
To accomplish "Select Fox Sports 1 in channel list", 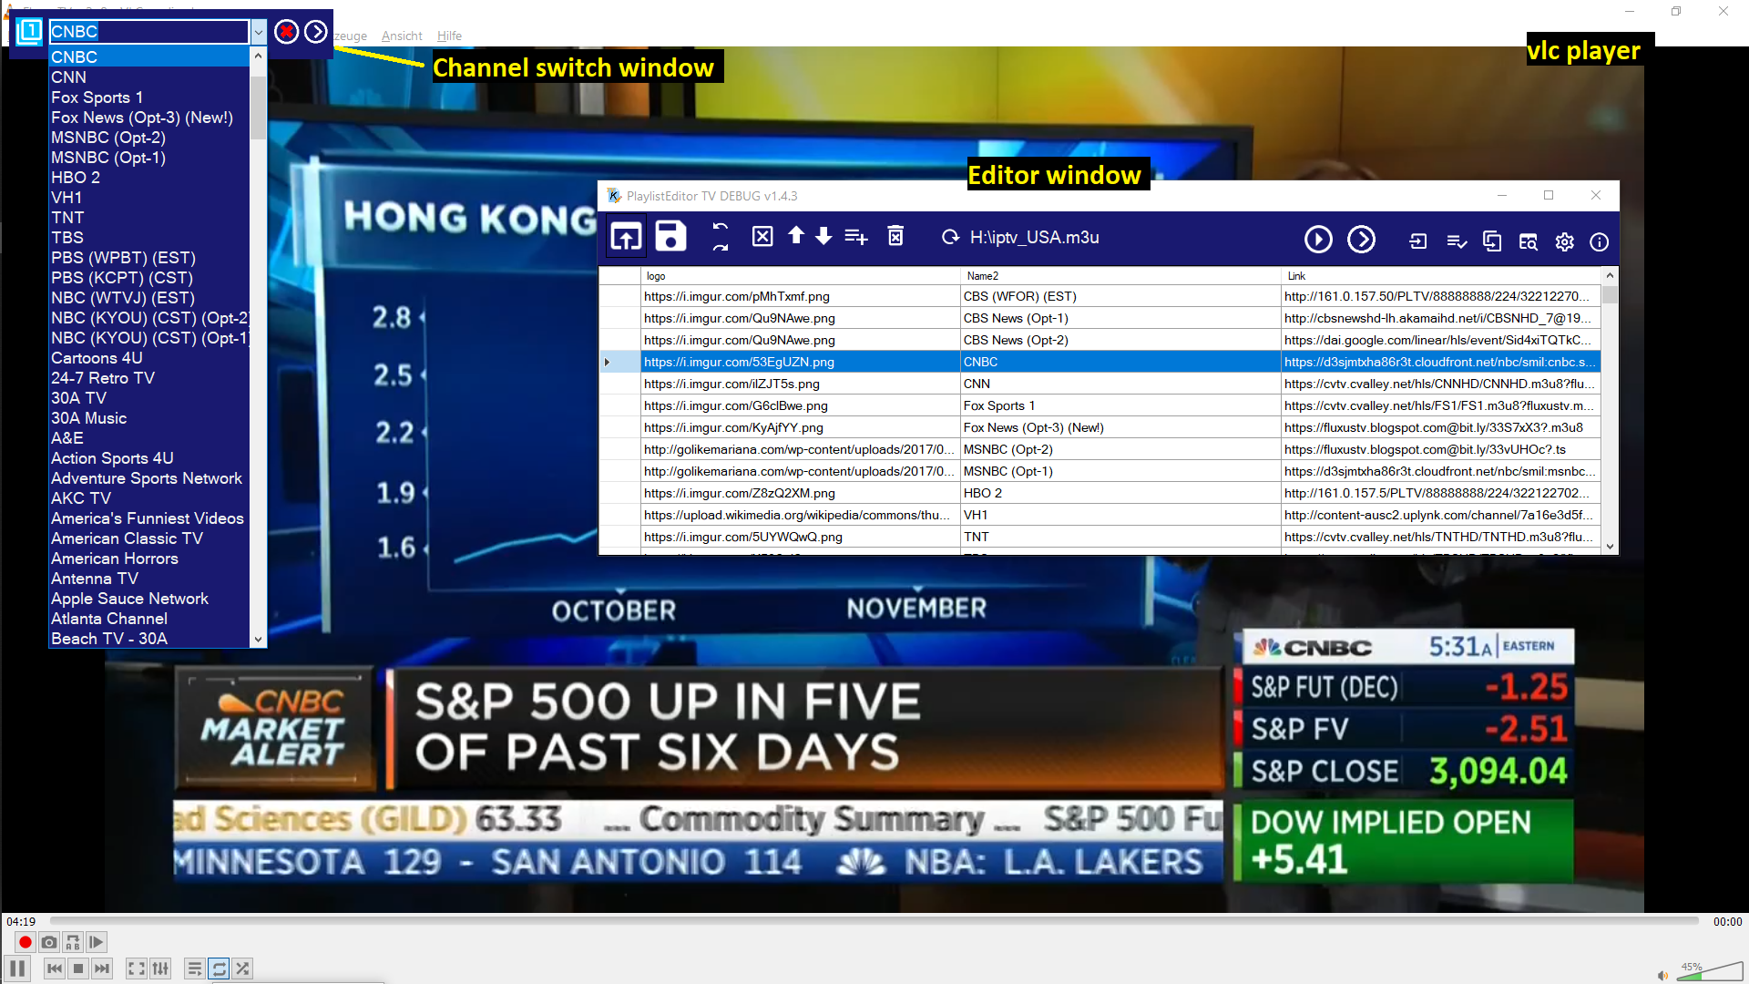I will tap(97, 97).
